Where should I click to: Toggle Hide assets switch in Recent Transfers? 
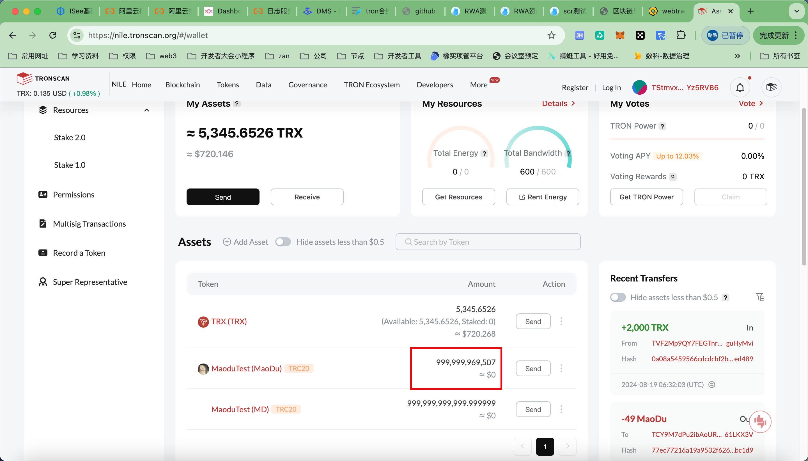618,297
